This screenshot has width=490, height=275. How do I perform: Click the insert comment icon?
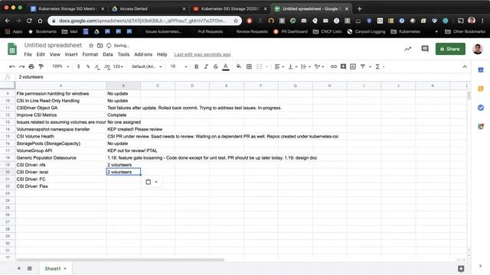point(343,66)
